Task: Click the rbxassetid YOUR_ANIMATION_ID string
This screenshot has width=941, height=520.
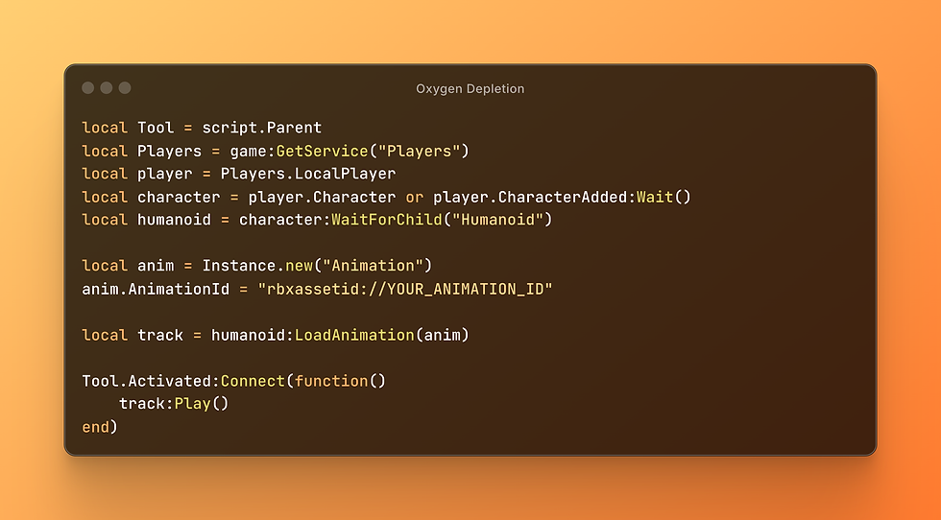Action: [x=405, y=289]
